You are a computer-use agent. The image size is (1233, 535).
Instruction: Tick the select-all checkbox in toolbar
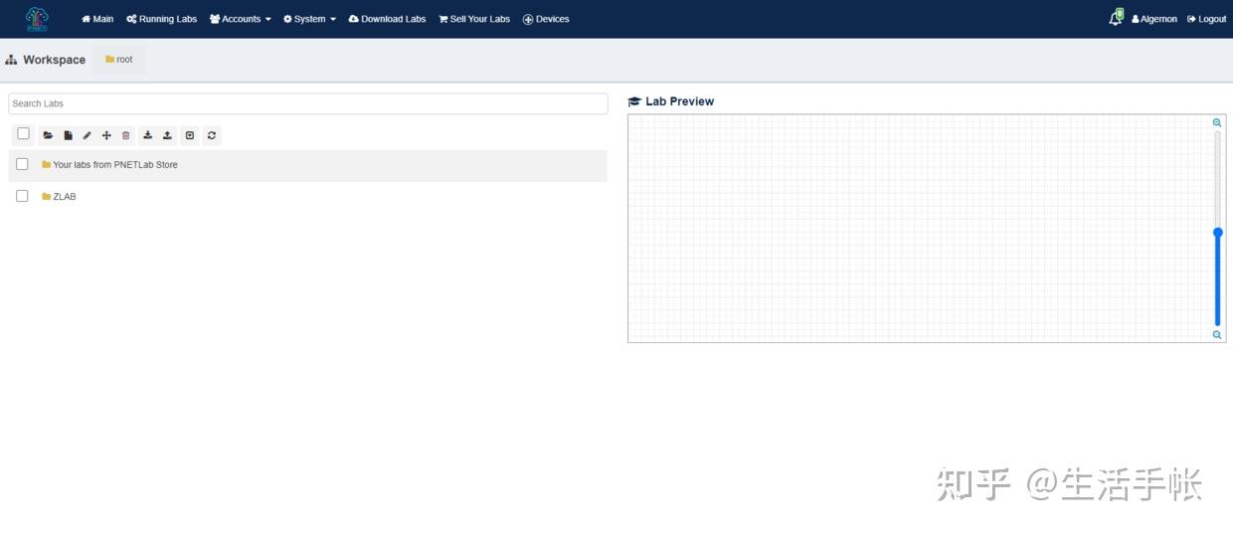[24, 134]
